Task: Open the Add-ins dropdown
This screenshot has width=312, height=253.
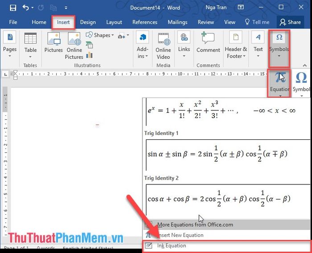Action: [143, 45]
